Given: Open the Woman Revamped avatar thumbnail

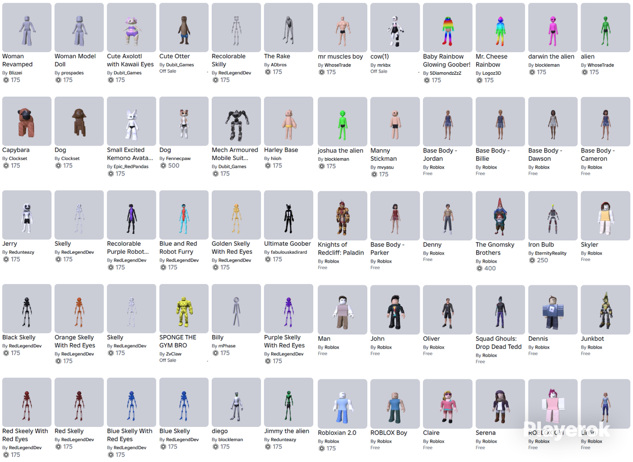Looking at the screenshot, I should point(27,27).
